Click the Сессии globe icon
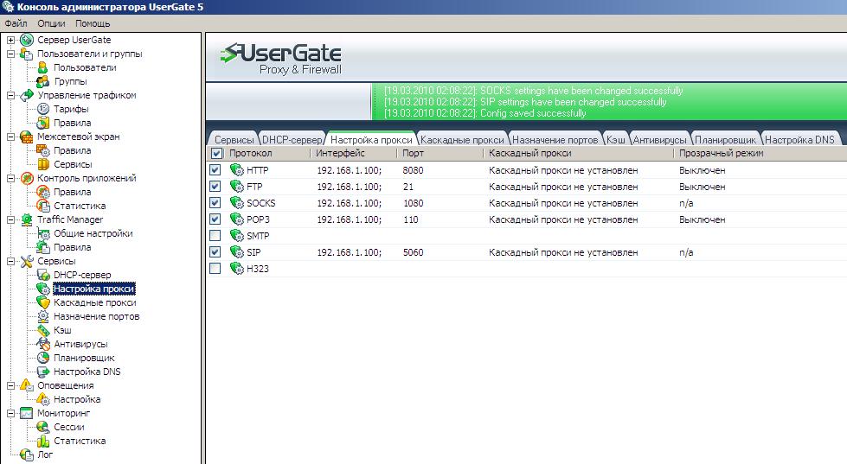 pyautogui.click(x=42, y=427)
